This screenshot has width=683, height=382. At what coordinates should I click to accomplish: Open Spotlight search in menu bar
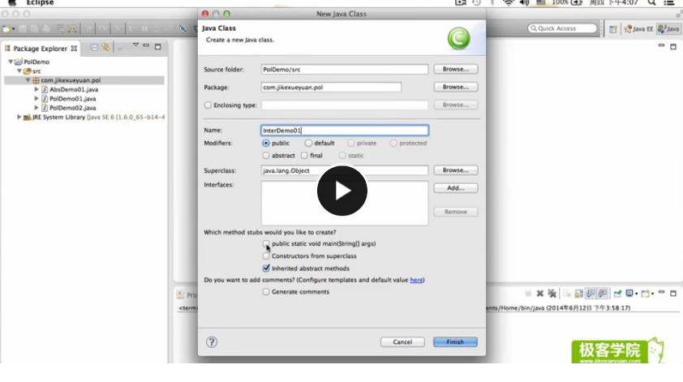coord(651,2)
